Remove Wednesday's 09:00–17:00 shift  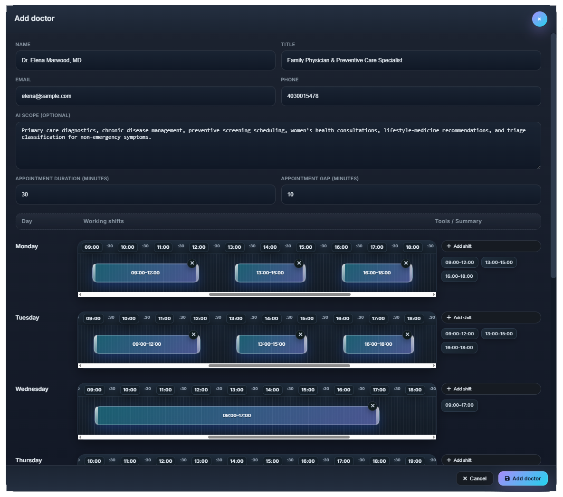pos(372,406)
